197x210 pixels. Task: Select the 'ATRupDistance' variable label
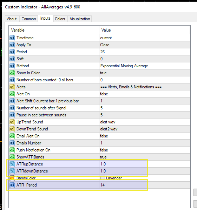[x=30, y=164]
